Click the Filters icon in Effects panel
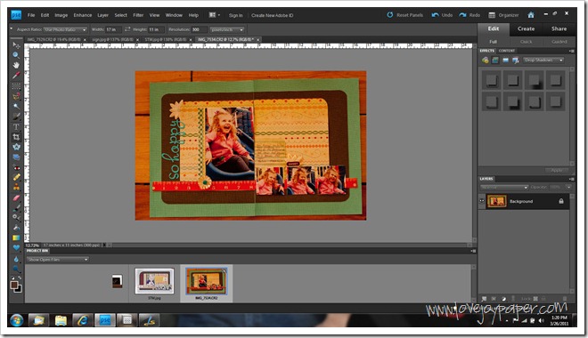588x338 pixels. (486, 60)
